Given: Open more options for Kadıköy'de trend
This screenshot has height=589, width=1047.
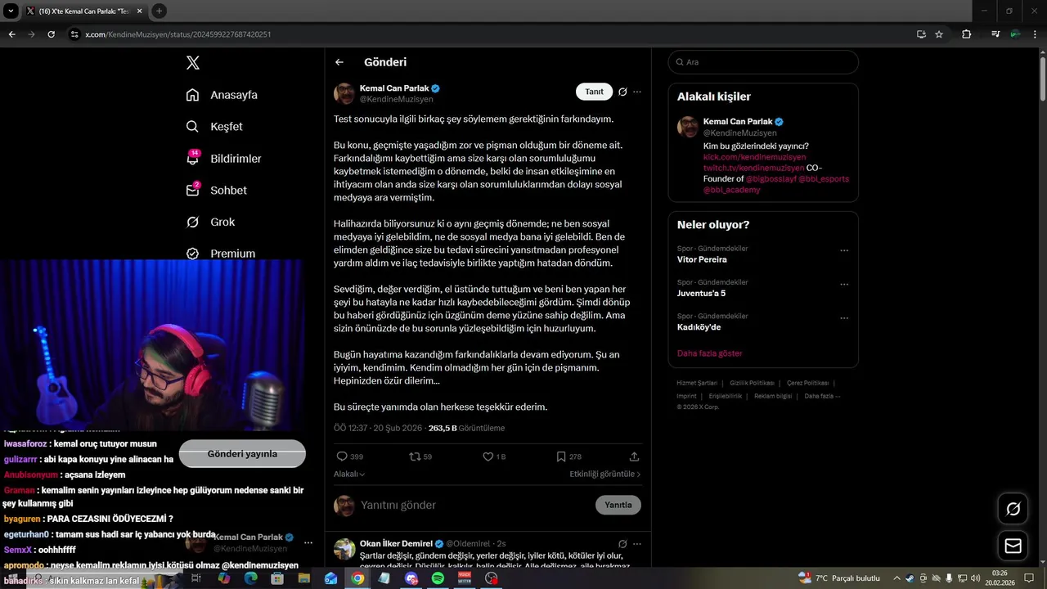Looking at the screenshot, I should tap(844, 319).
